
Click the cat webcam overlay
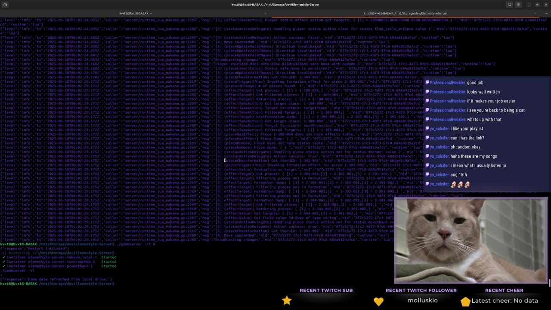point(471,240)
